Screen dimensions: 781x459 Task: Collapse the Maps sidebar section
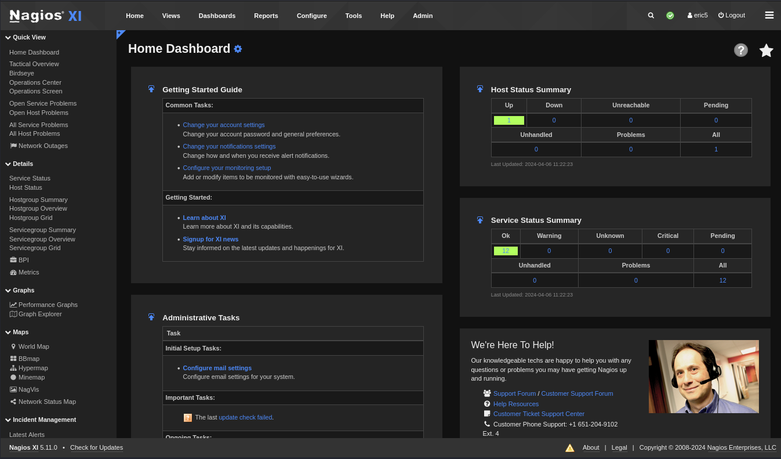(17, 332)
